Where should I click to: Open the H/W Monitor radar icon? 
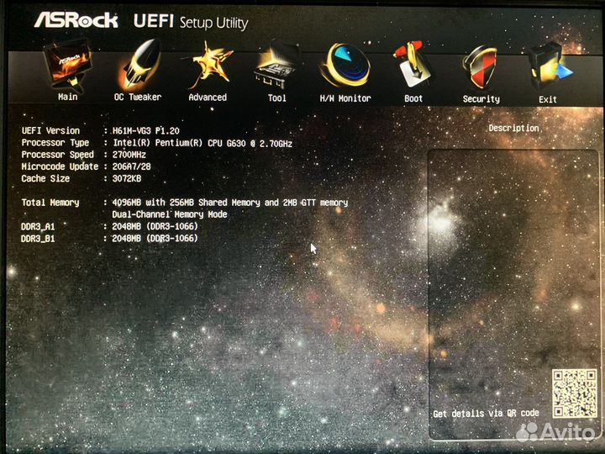click(345, 67)
